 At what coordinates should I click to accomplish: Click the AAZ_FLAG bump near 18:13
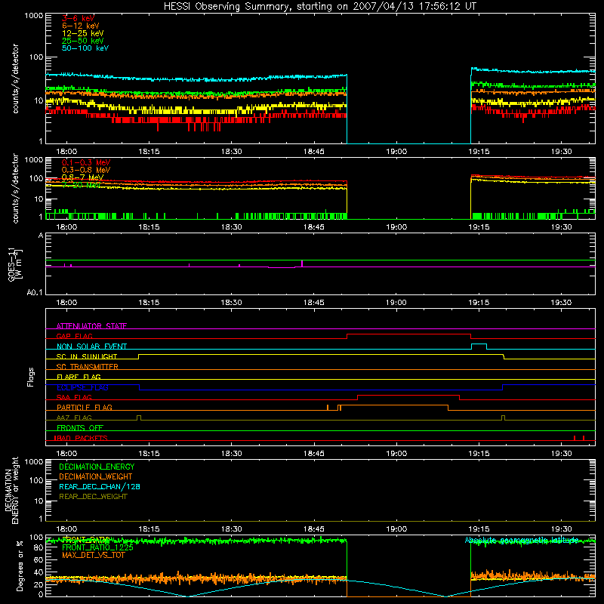(x=139, y=418)
